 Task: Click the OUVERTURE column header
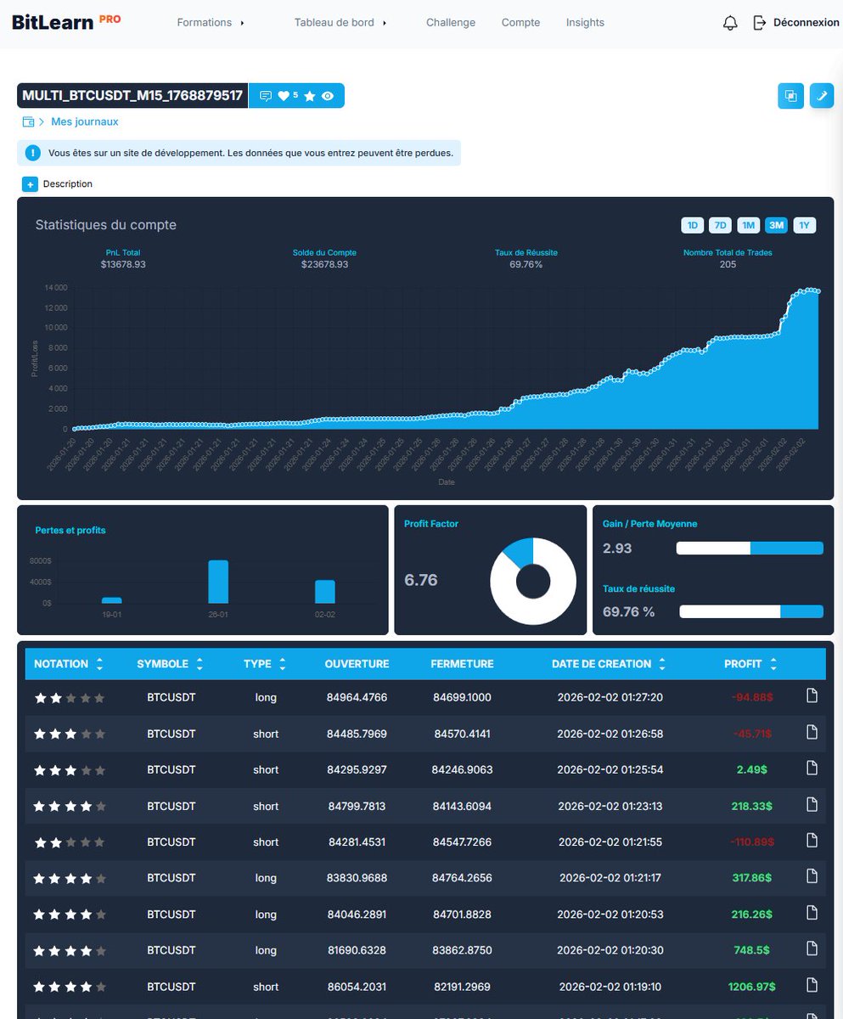357,664
